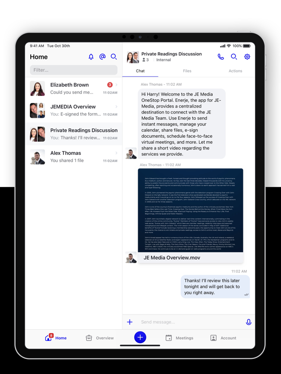Select Private Readings Discussion in chat list
281x374 pixels.
pyautogui.click(x=74, y=134)
